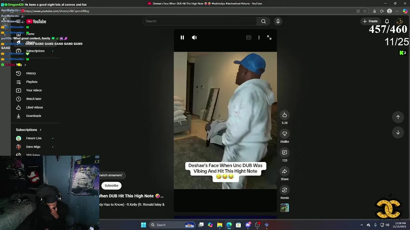Open the sound thumbnail below Remix
This screenshot has width=410, height=230.
[x=284, y=208]
